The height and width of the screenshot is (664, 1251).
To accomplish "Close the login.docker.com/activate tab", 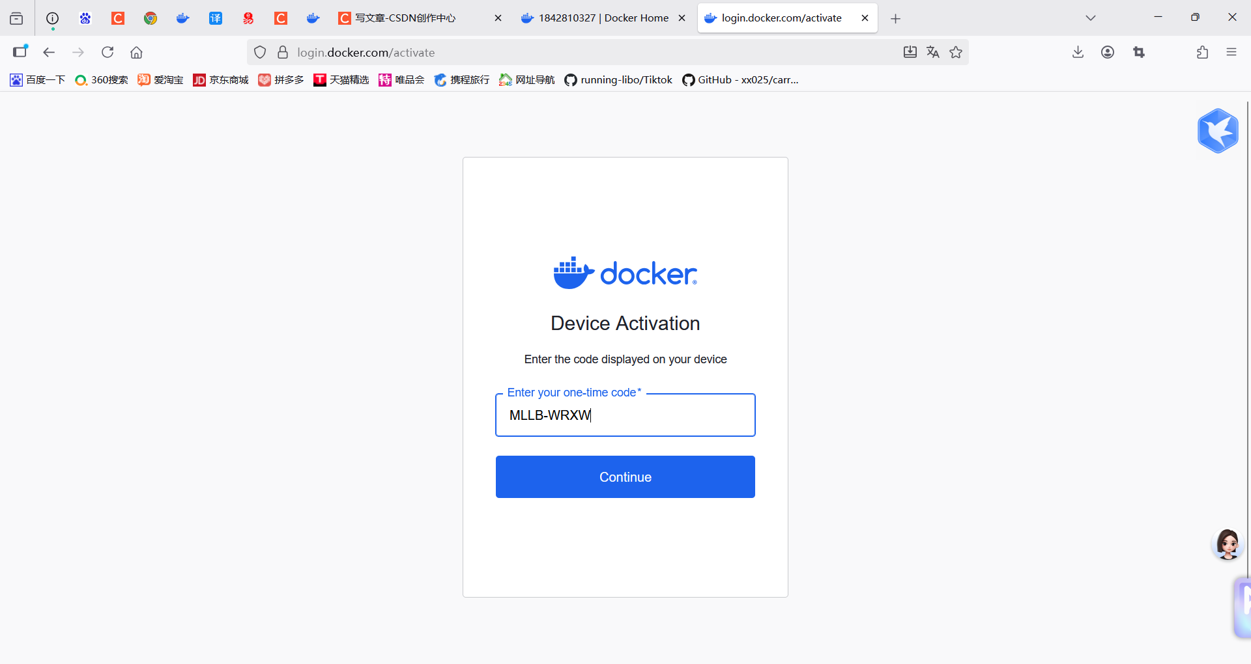I will click(865, 18).
